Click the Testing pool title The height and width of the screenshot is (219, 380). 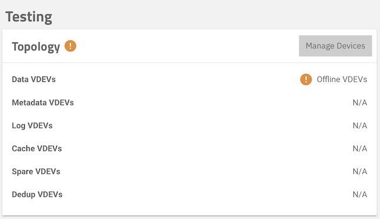pos(29,17)
